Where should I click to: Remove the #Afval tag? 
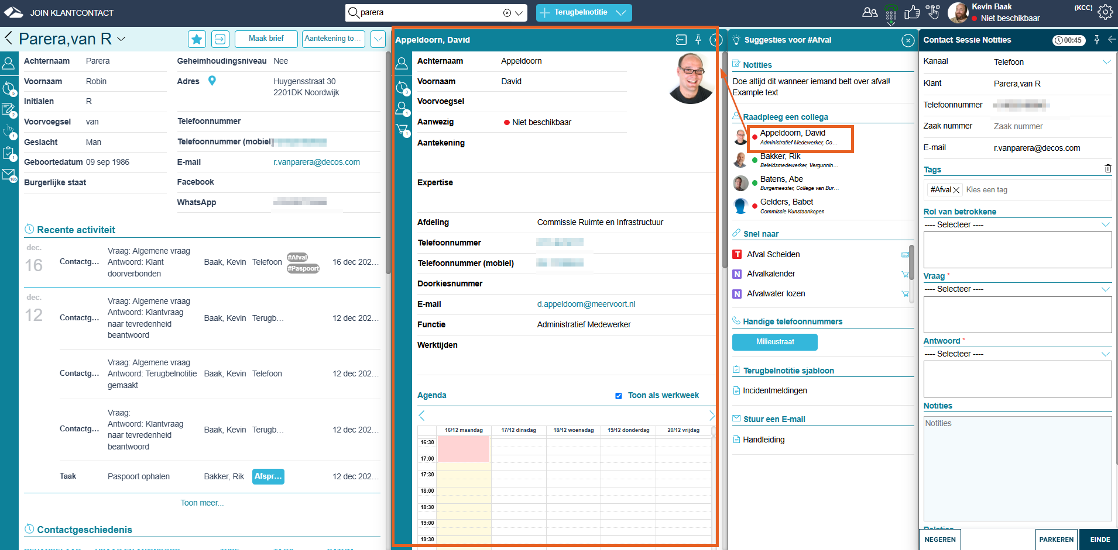pos(956,190)
